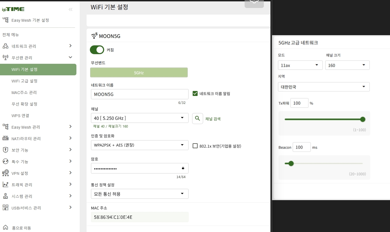Uncheck 네트워크 이름 알림 checkbox
Image resolution: width=390 pixels, height=232 pixels.
(195, 93)
